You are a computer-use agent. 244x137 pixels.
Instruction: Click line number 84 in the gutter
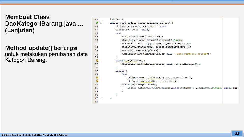[x=96, y=88]
